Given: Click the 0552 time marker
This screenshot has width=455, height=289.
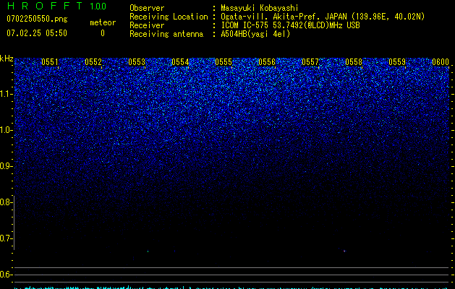Looking at the screenshot, I should 93,62.
